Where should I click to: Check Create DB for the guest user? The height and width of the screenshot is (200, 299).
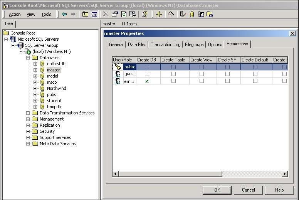[x=147, y=74]
